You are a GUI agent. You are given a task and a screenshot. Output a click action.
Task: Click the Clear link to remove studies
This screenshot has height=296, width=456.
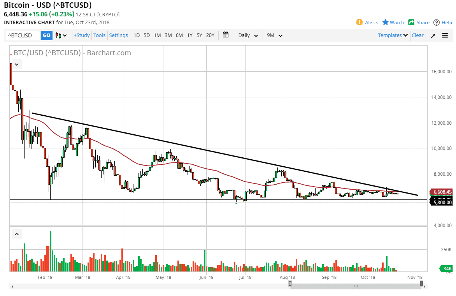click(x=417, y=35)
